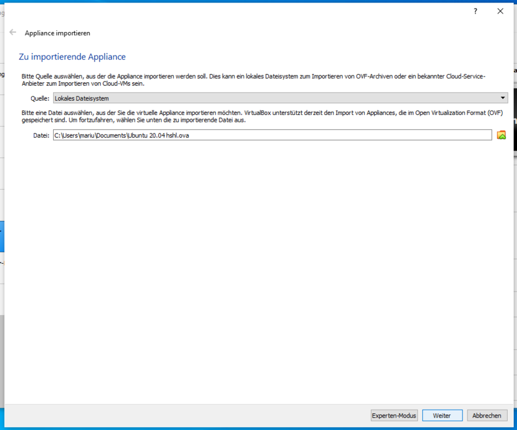517x430 pixels.
Task: Switch to Experten-Modus
Action: tap(394, 416)
